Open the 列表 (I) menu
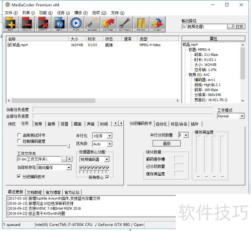This screenshot has height=231, width=251. [x=29, y=13]
